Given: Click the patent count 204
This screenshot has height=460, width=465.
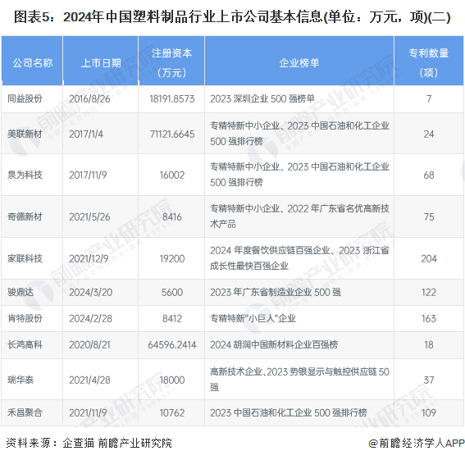Looking at the screenshot, I should (x=429, y=258).
